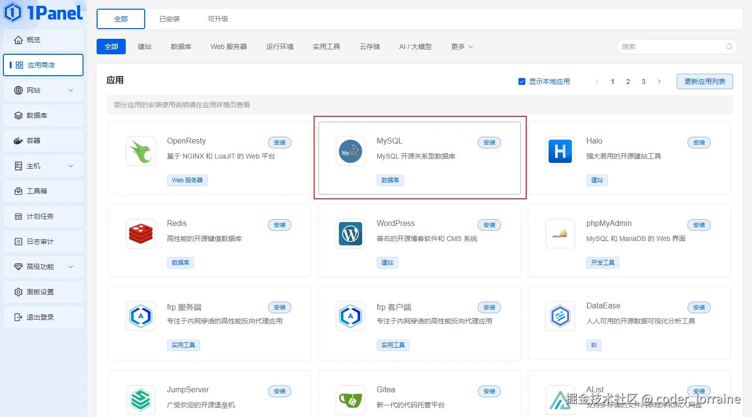Image resolution: width=752 pixels, height=417 pixels.
Task: Filter by 实用工具 category
Action: point(326,47)
